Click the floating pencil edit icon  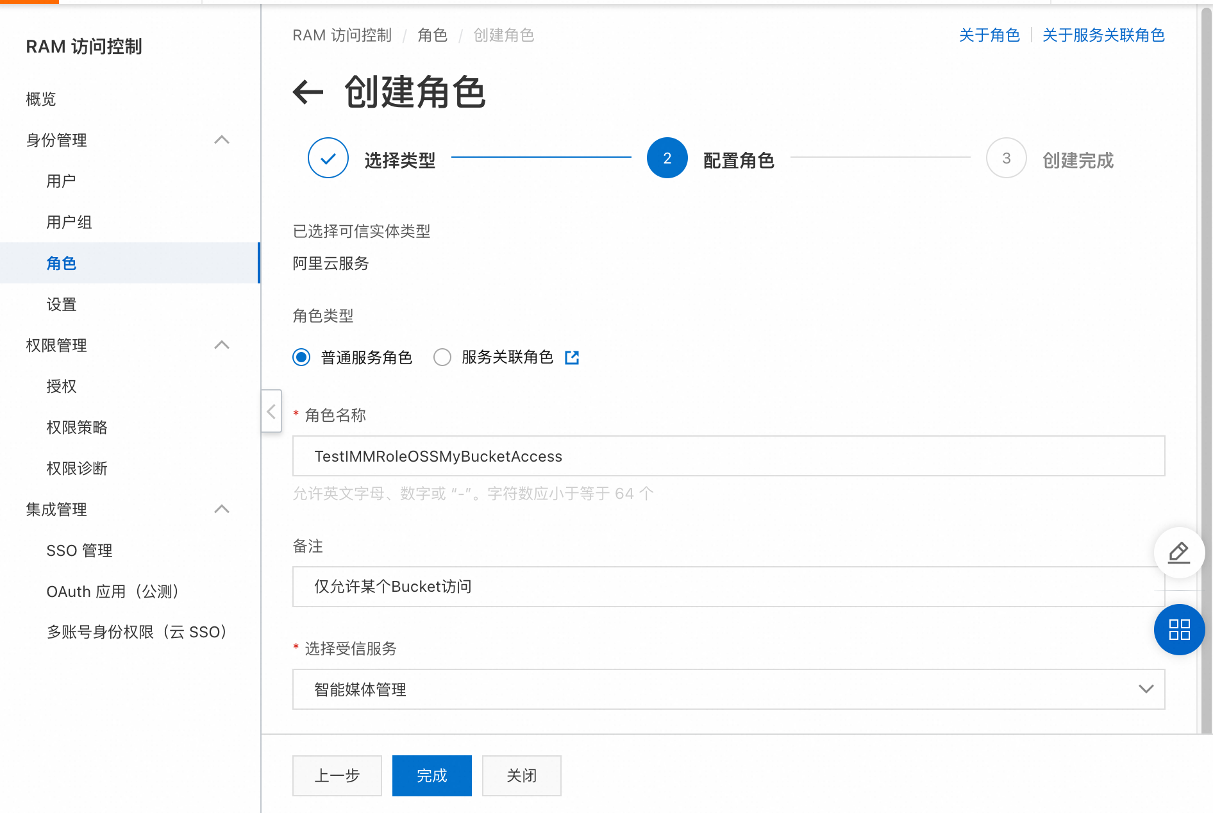1179,553
